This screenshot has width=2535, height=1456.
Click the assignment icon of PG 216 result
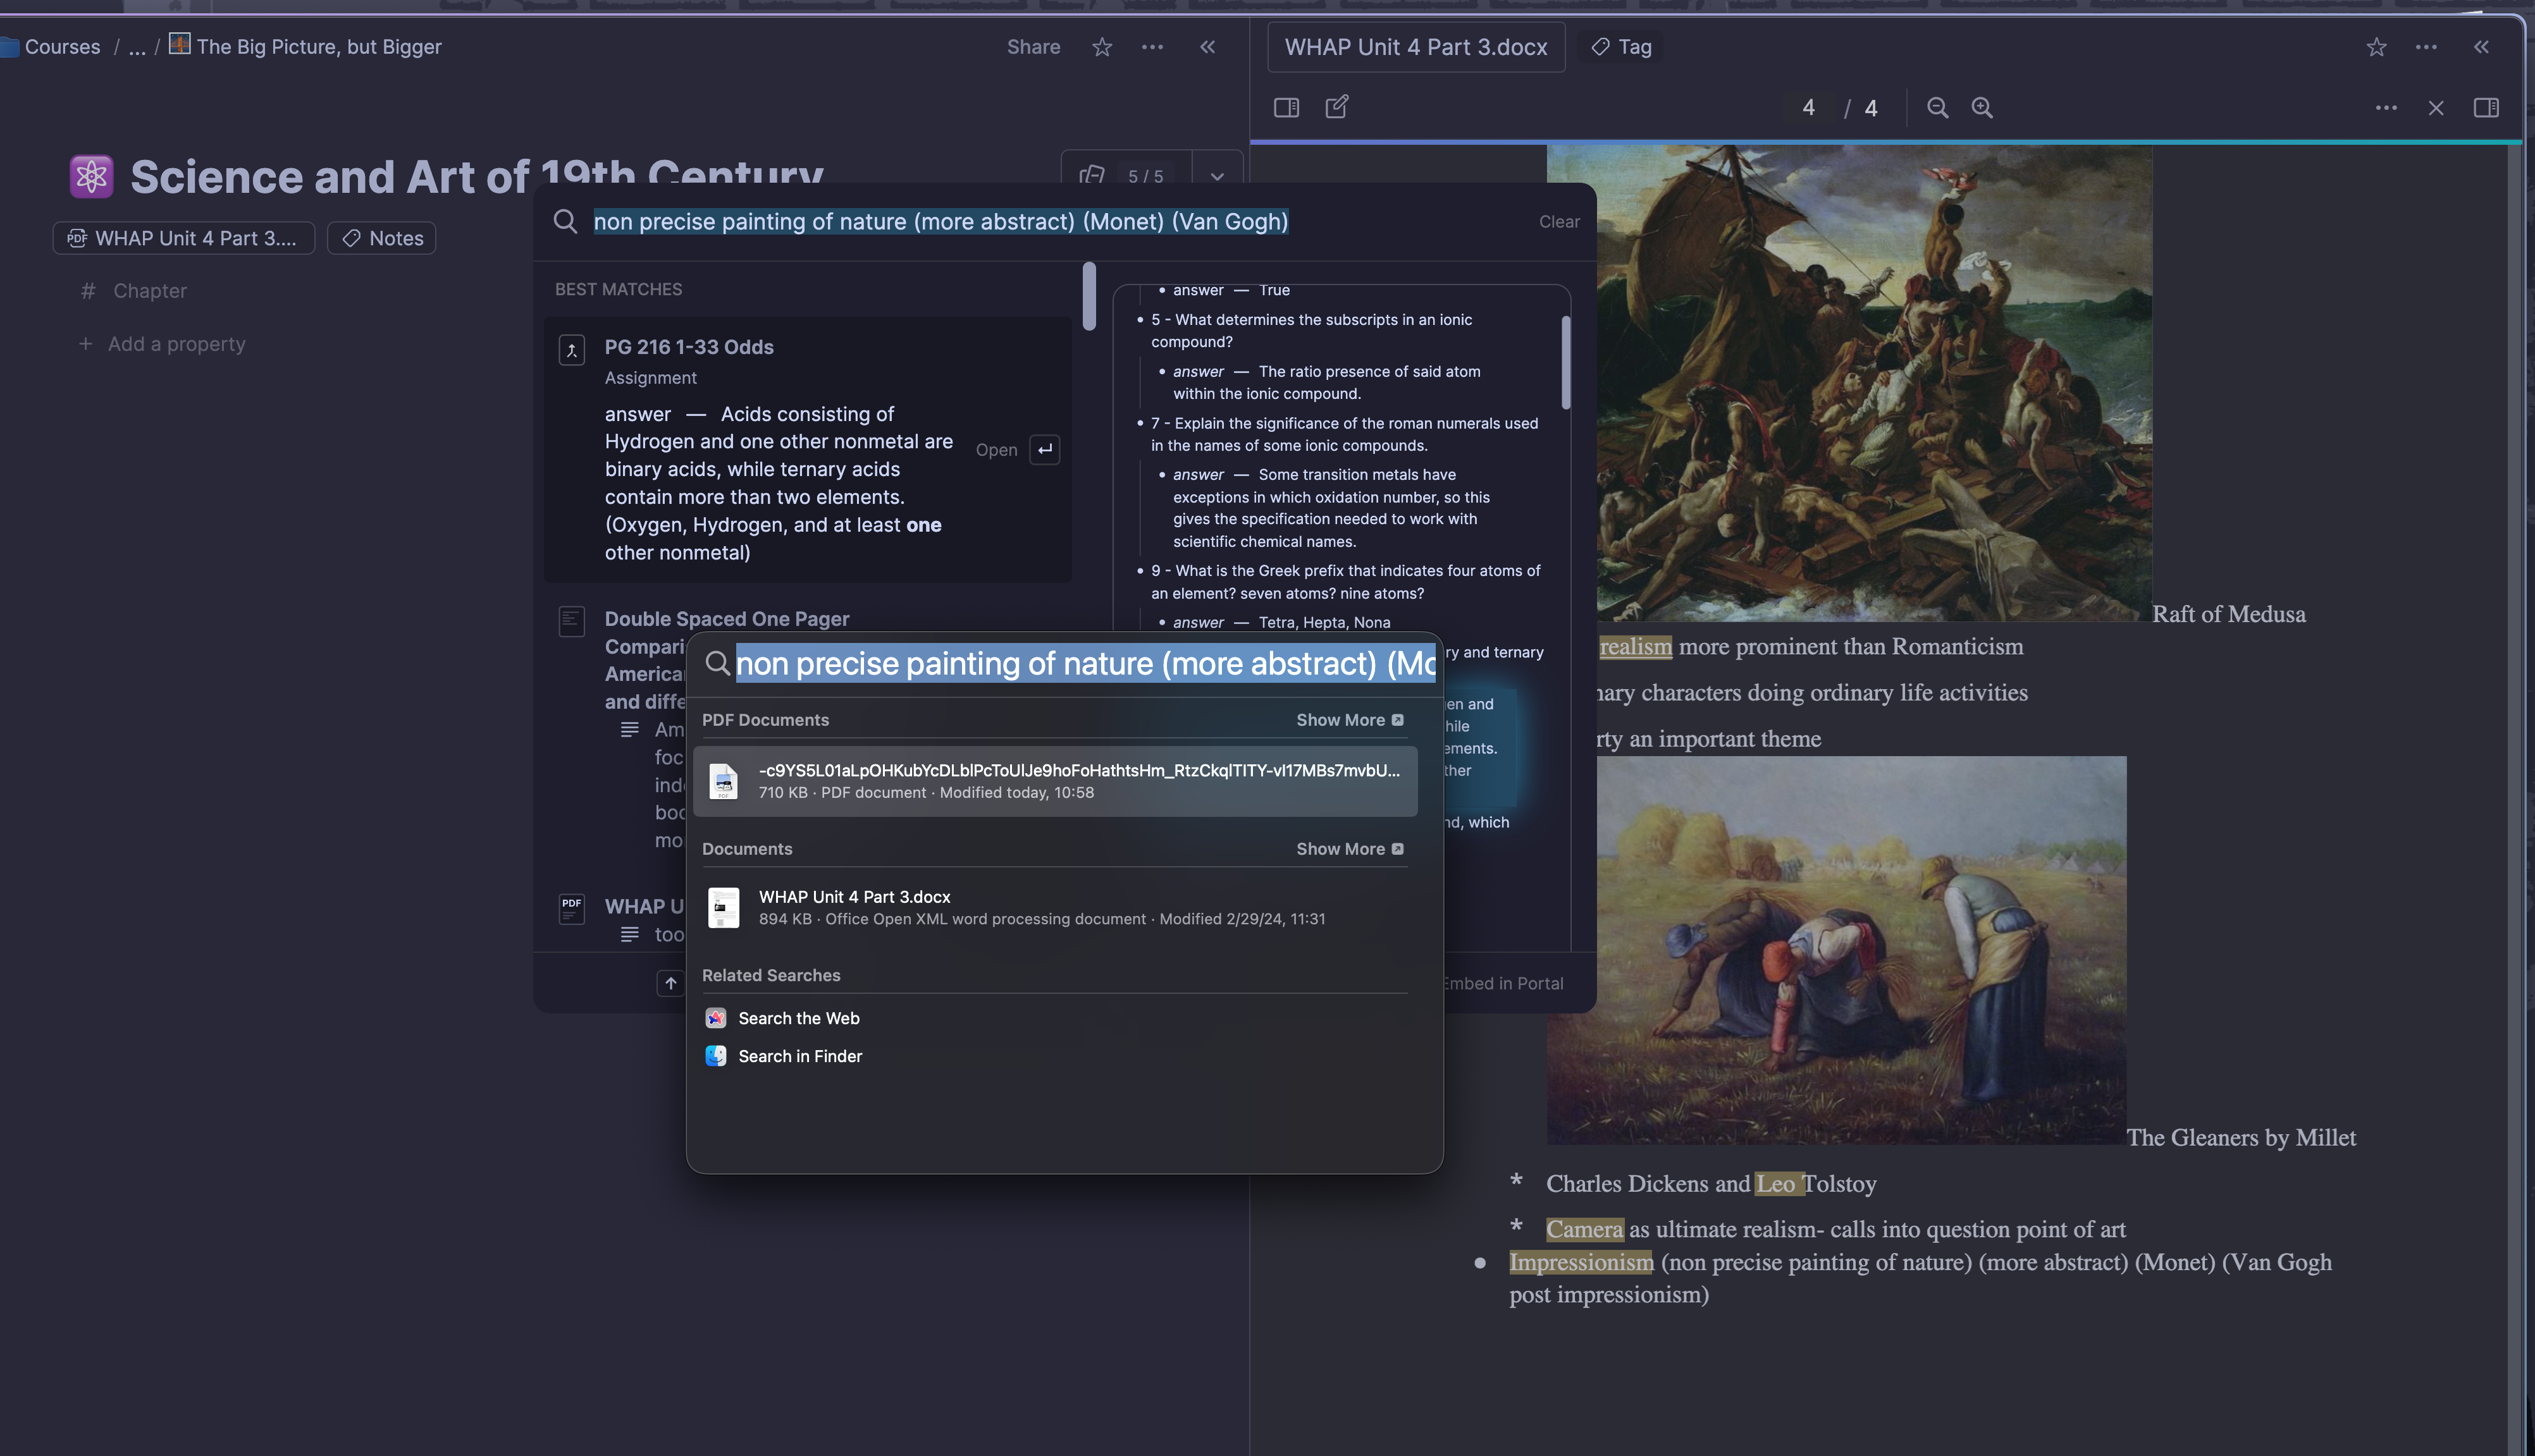tap(571, 350)
